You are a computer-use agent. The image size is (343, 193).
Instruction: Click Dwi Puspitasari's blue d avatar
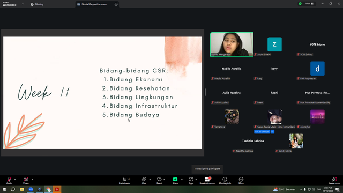coord(317,69)
